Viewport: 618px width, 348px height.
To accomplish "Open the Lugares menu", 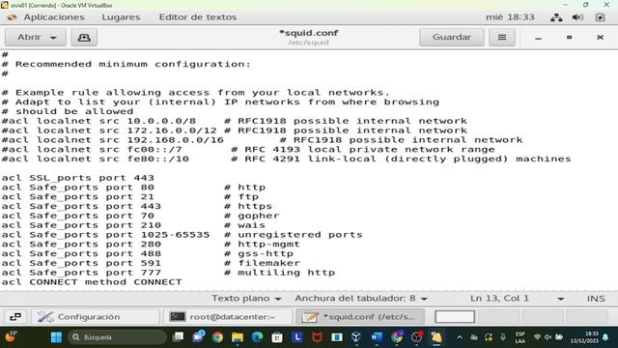I will [x=121, y=17].
